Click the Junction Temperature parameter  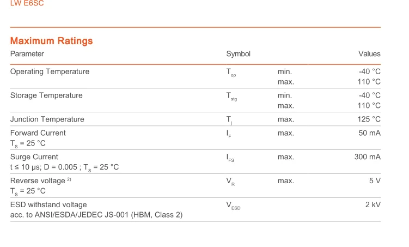point(47,119)
